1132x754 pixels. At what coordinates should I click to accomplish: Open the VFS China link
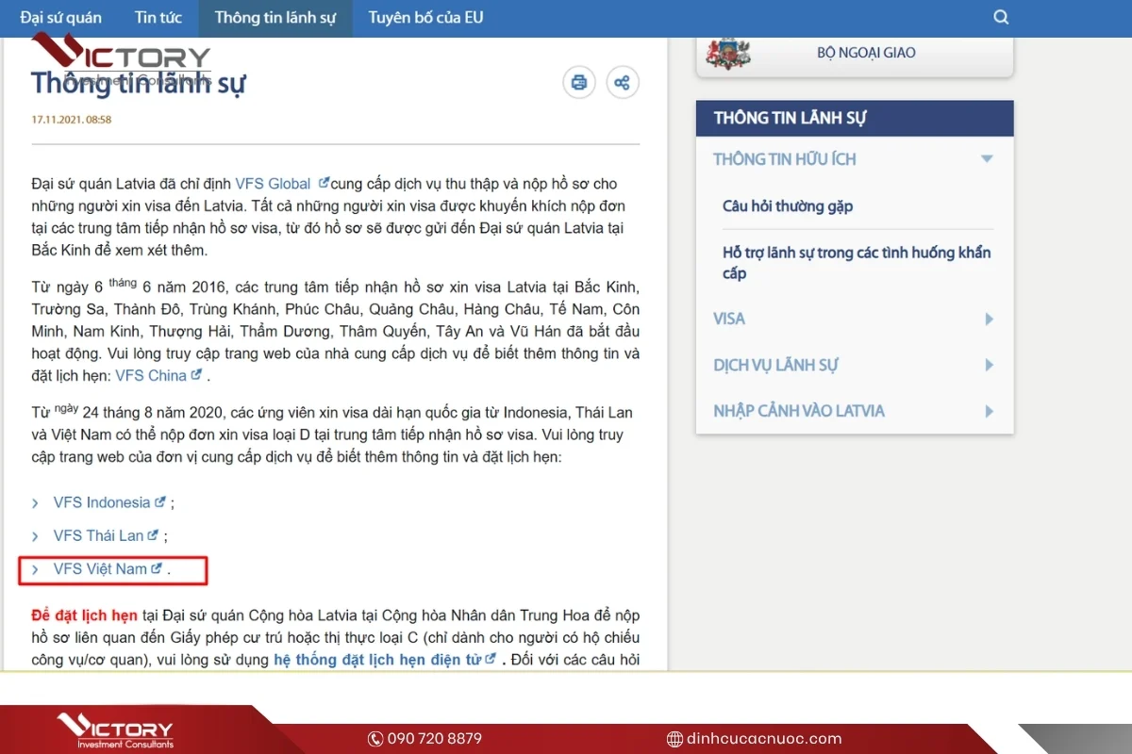pos(151,375)
